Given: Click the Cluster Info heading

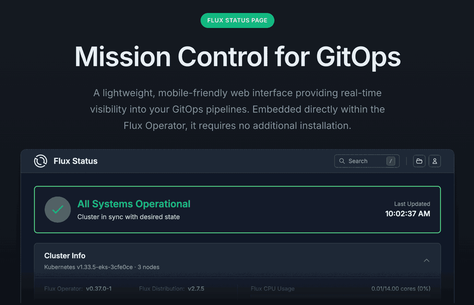Looking at the screenshot, I should click(x=65, y=256).
